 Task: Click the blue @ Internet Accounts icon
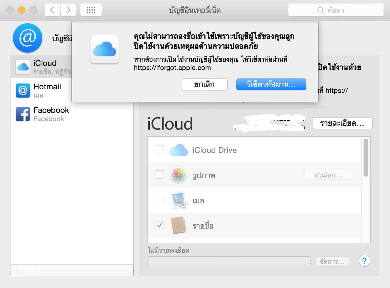pyautogui.click(x=28, y=38)
